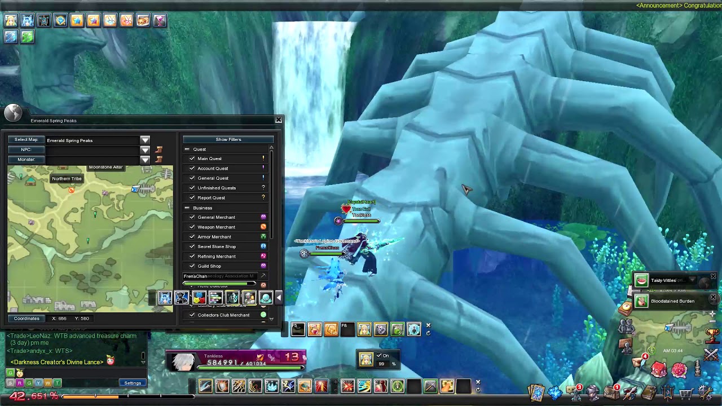Uncheck the Main Quest filter

[x=192, y=158]
